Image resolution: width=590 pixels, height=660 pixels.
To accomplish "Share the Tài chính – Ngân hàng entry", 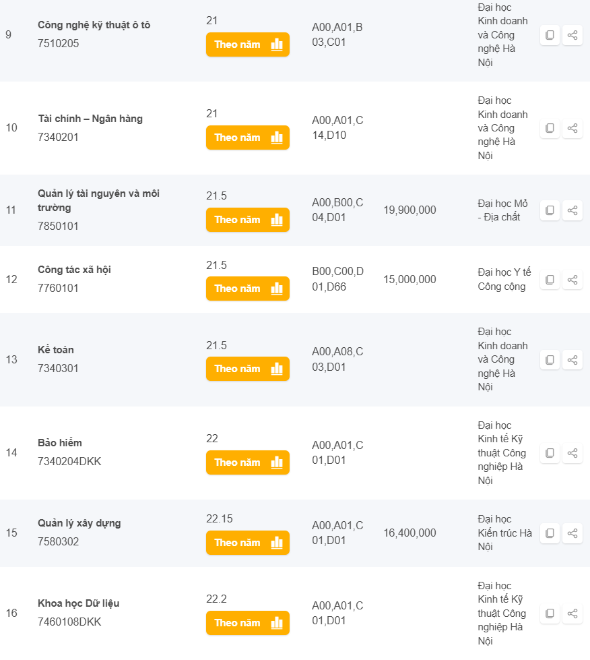I will 572,128.
